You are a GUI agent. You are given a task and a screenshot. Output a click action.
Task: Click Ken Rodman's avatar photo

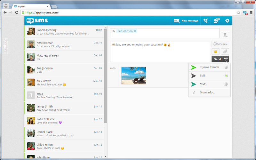point(31,44)
